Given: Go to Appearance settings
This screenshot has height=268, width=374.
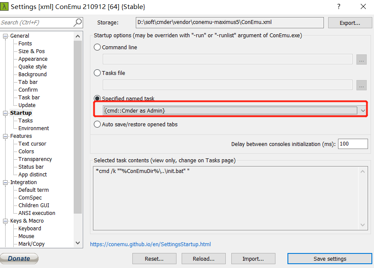Looking at the screenshot, I should pyautogui.click(x=33, y=59).
